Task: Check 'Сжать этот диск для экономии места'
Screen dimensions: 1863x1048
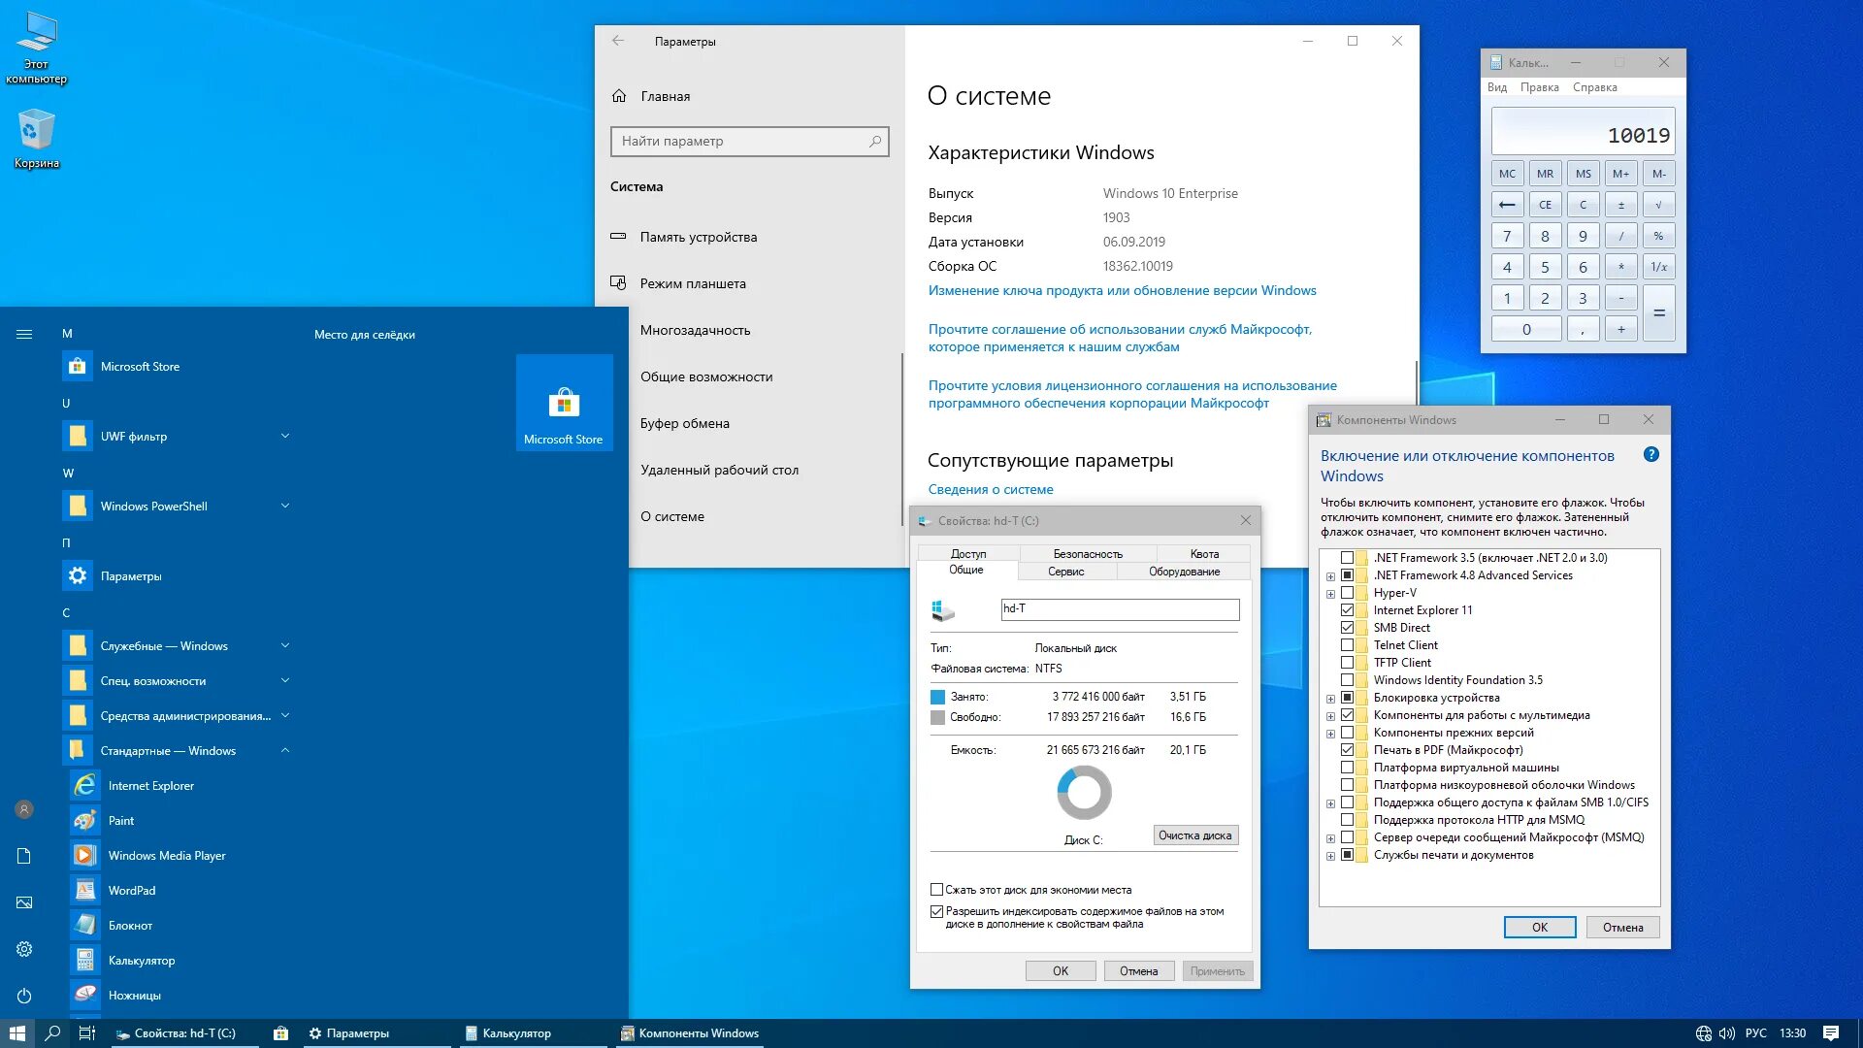Action: [x=936, y=890]
